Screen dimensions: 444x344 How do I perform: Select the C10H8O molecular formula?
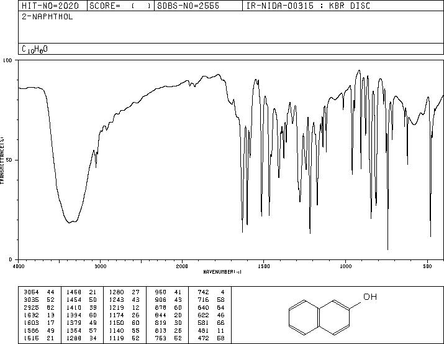coord(35,49)
